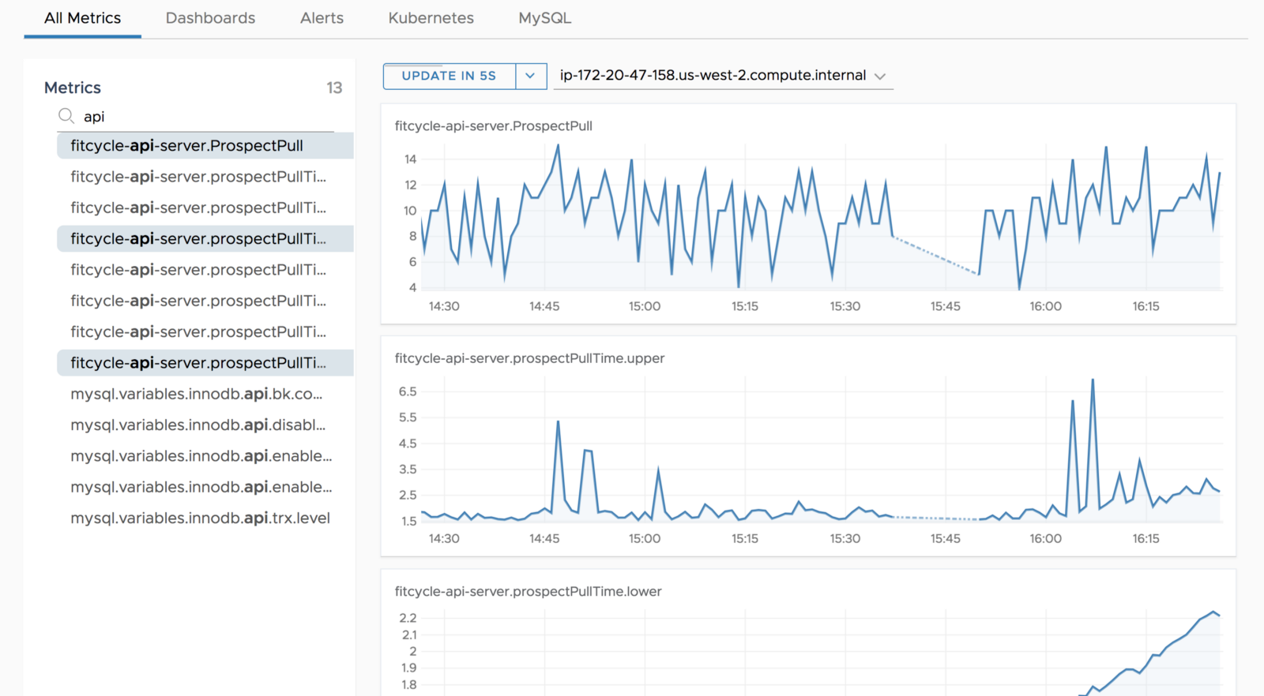The height and width of the screenshot is (696, 1264).
Task: Open the update interval dropdown arrow
Action: click(x=530, y=76)
